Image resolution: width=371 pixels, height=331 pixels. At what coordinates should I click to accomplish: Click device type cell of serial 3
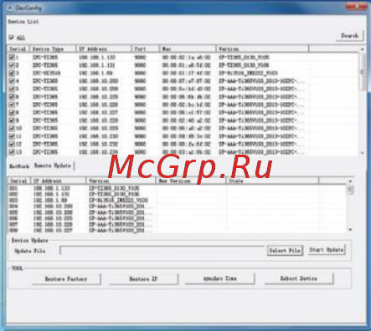pyautogui.click(x=46, y=73)
